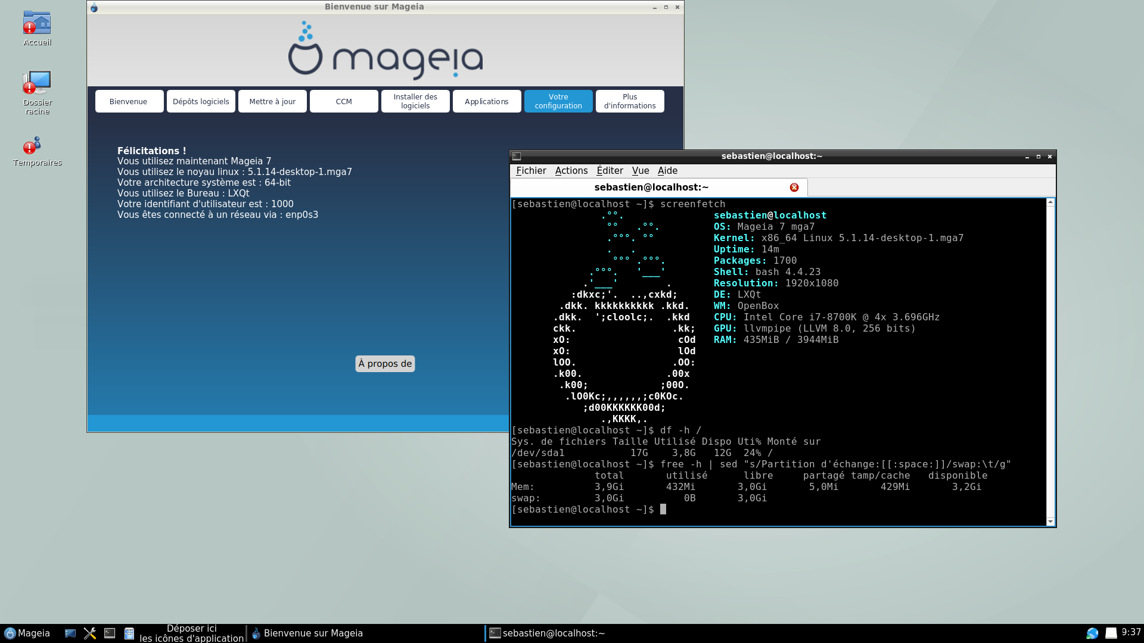Click the À propos de button
1144x643 pixels.
click(385, 364)
